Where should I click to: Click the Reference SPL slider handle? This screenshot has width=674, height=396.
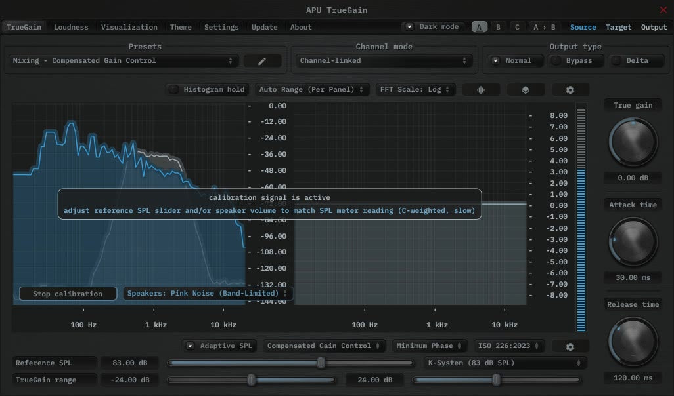pos(321,363)
